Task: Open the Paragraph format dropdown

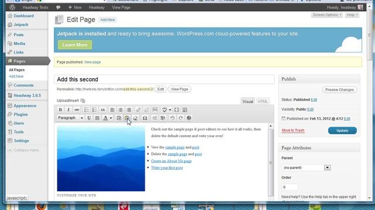Action: pos(70,118)
